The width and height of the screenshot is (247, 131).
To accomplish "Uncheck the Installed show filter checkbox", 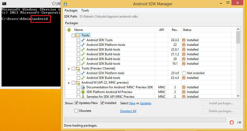I will tap(102, 103).
